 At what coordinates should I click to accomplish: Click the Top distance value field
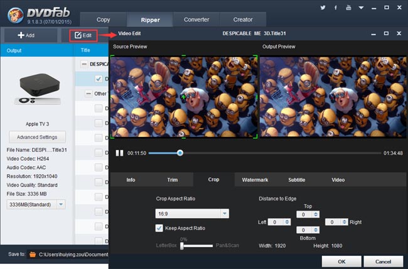[x=304, y=214]
